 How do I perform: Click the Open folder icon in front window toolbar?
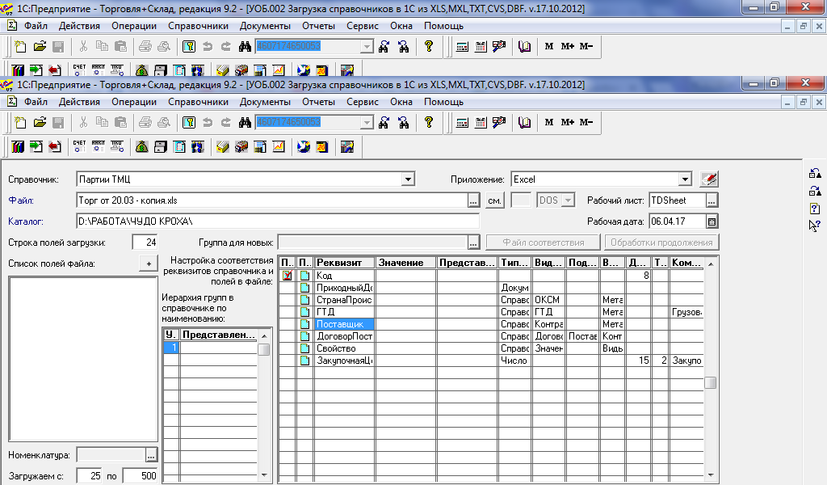click(x=40, y=122)
